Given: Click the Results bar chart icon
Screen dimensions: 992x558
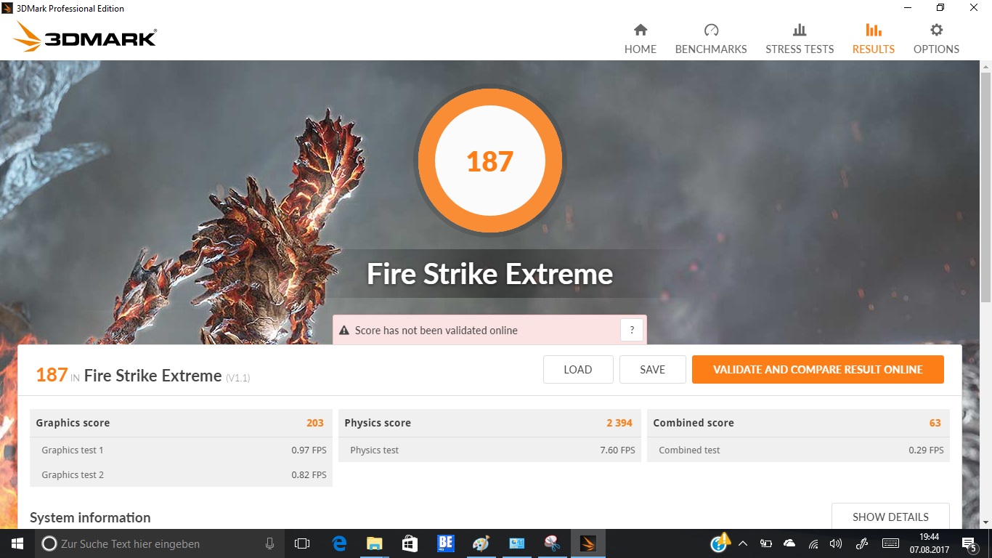Looking at the screenshot, I should point(873,31).
